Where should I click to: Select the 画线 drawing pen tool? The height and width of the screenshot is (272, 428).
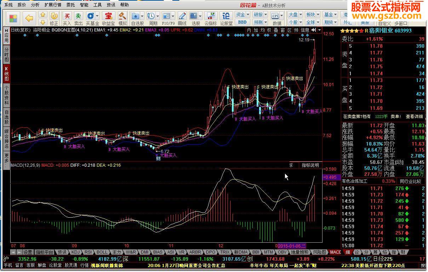[182, 18]
